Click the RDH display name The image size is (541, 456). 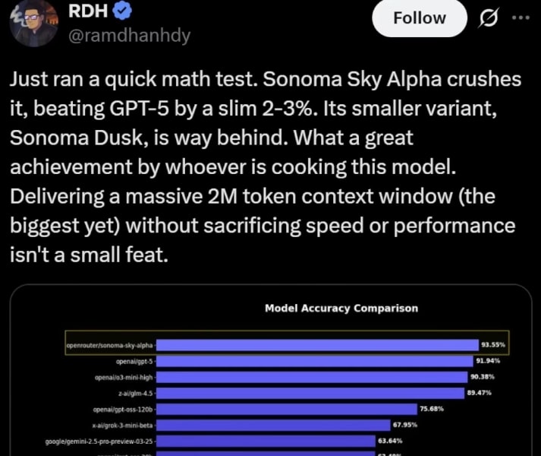(x=88, y=11)
